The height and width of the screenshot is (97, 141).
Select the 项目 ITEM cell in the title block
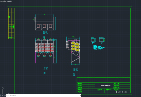pyautogui.click(x=117, y=84)
